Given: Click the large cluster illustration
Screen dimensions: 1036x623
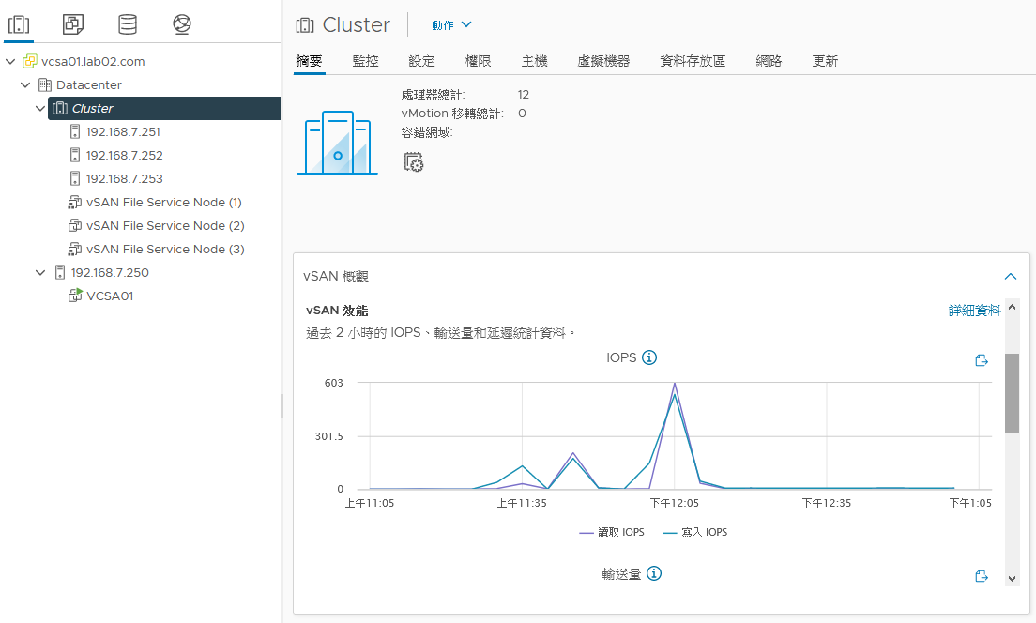Looking at the screenshot, I should tap(338, 142).
